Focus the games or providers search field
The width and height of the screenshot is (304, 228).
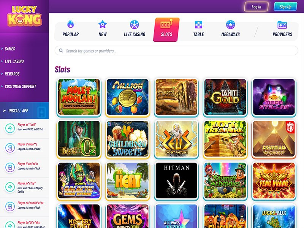pyautogui.click(x=176, y=51)
